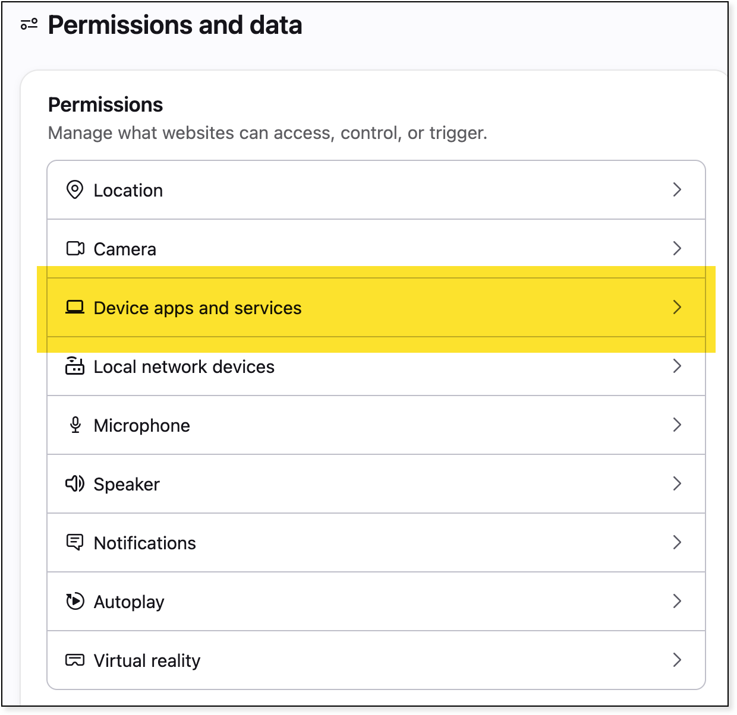
Task: Select the Local network devices entry
Action: (x=376, y=366)
